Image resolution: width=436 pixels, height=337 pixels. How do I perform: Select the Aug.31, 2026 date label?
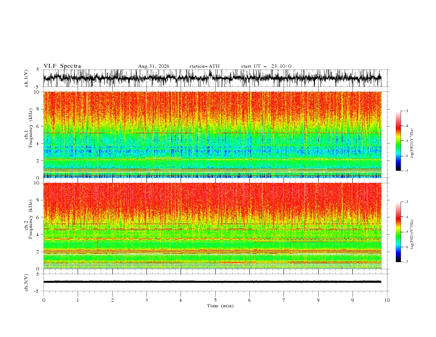pyautogui.click(x=154, y=66)
